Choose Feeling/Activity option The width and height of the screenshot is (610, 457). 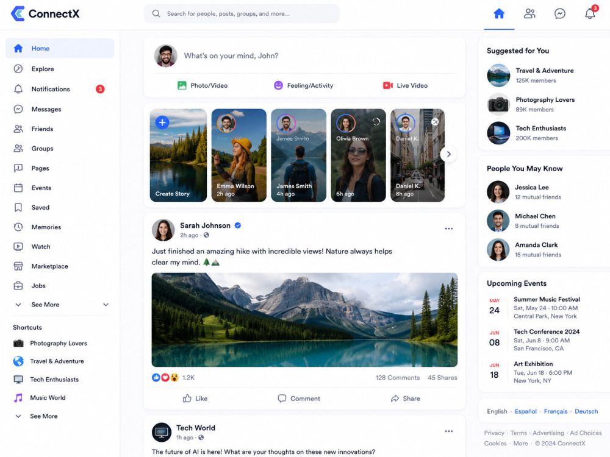click(x=303, y=85)
